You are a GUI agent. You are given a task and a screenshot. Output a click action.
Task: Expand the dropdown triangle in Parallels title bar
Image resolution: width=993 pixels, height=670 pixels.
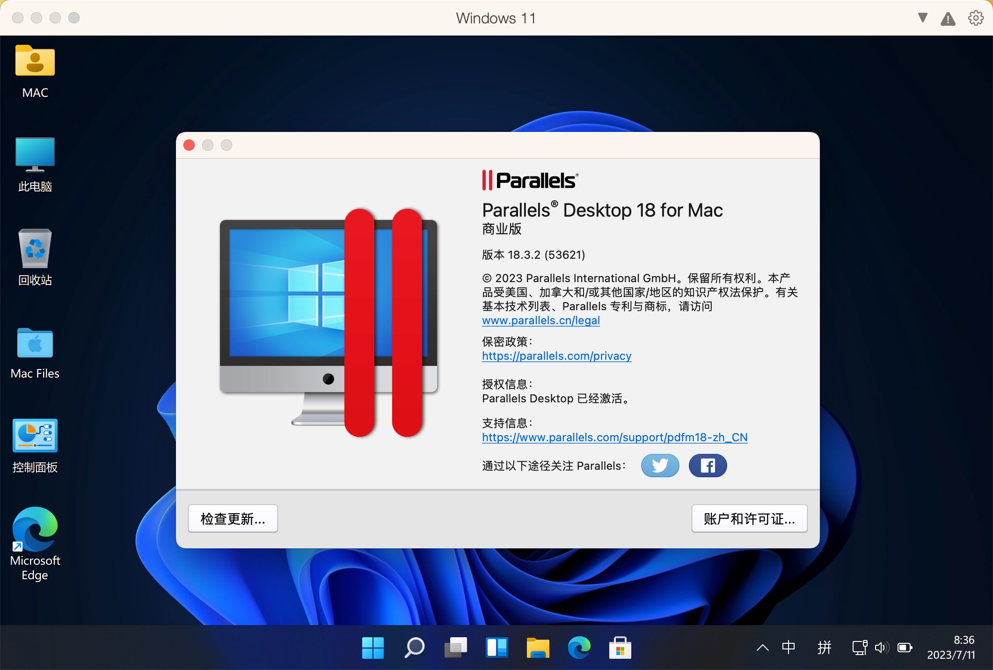click(922, 18)
